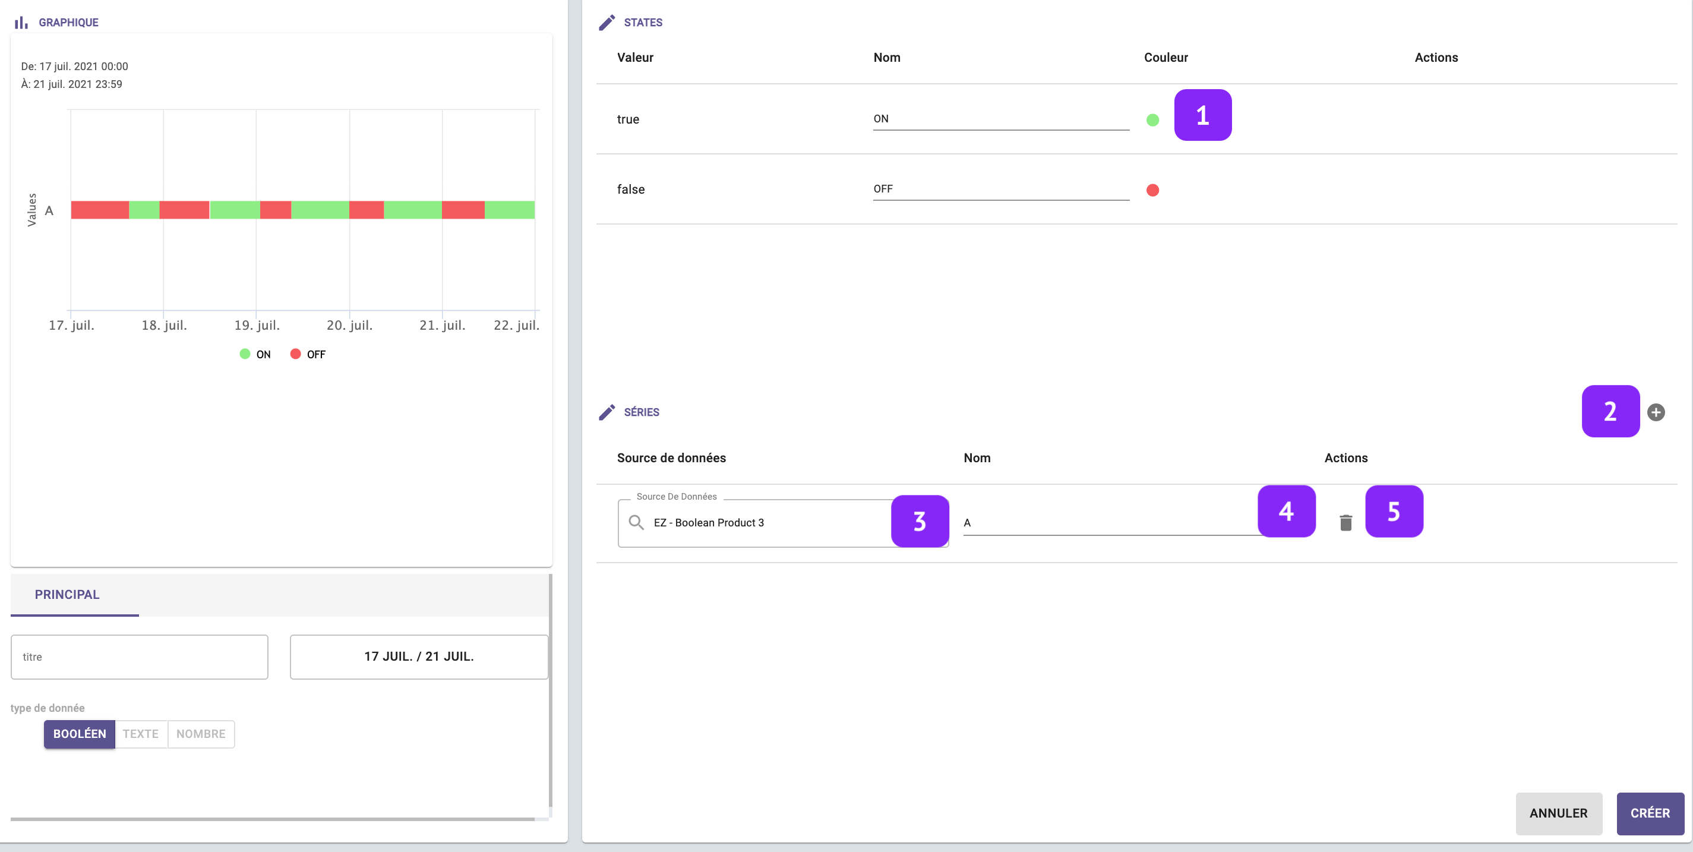Open green color swatch for true state
The height and width of the screenshot is (852, 1693).
1152,119
